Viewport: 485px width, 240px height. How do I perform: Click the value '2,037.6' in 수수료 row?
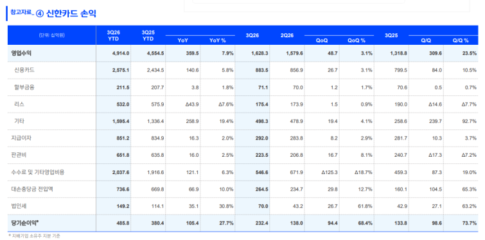(121, 173)
